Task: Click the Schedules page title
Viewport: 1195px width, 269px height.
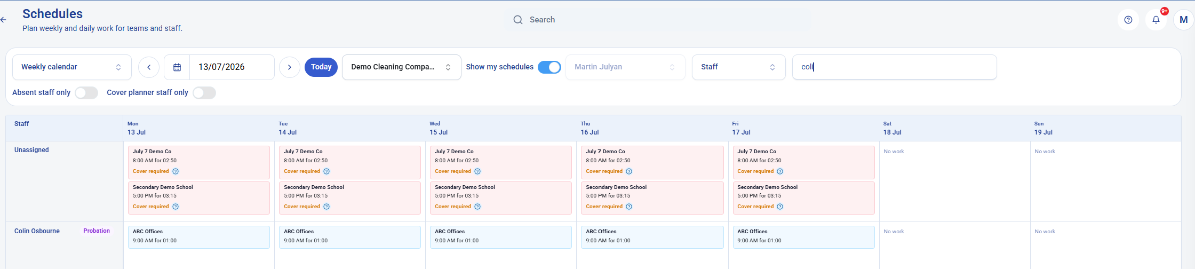Action: tap(52, 14)
